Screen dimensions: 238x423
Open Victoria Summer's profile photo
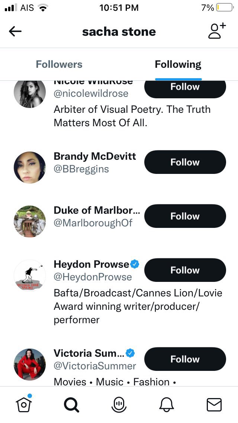point(30,365)
